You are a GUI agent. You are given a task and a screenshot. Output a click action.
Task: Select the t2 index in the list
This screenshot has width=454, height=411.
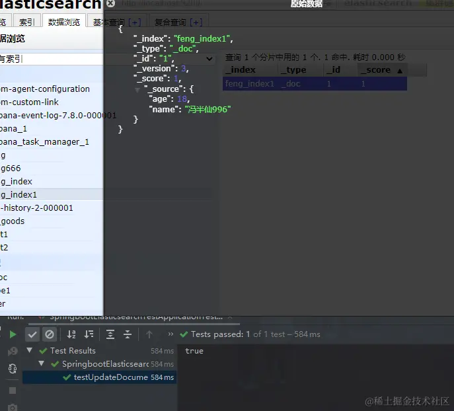[4, 248]
